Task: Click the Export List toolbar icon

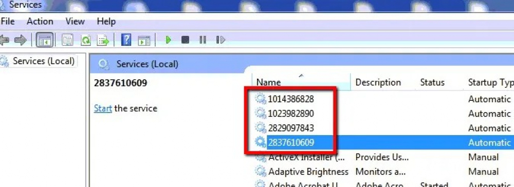Action: 103,40
